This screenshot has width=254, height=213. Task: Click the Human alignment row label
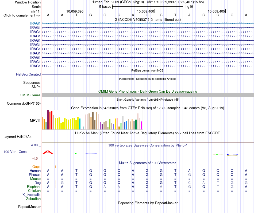(35, 171)
